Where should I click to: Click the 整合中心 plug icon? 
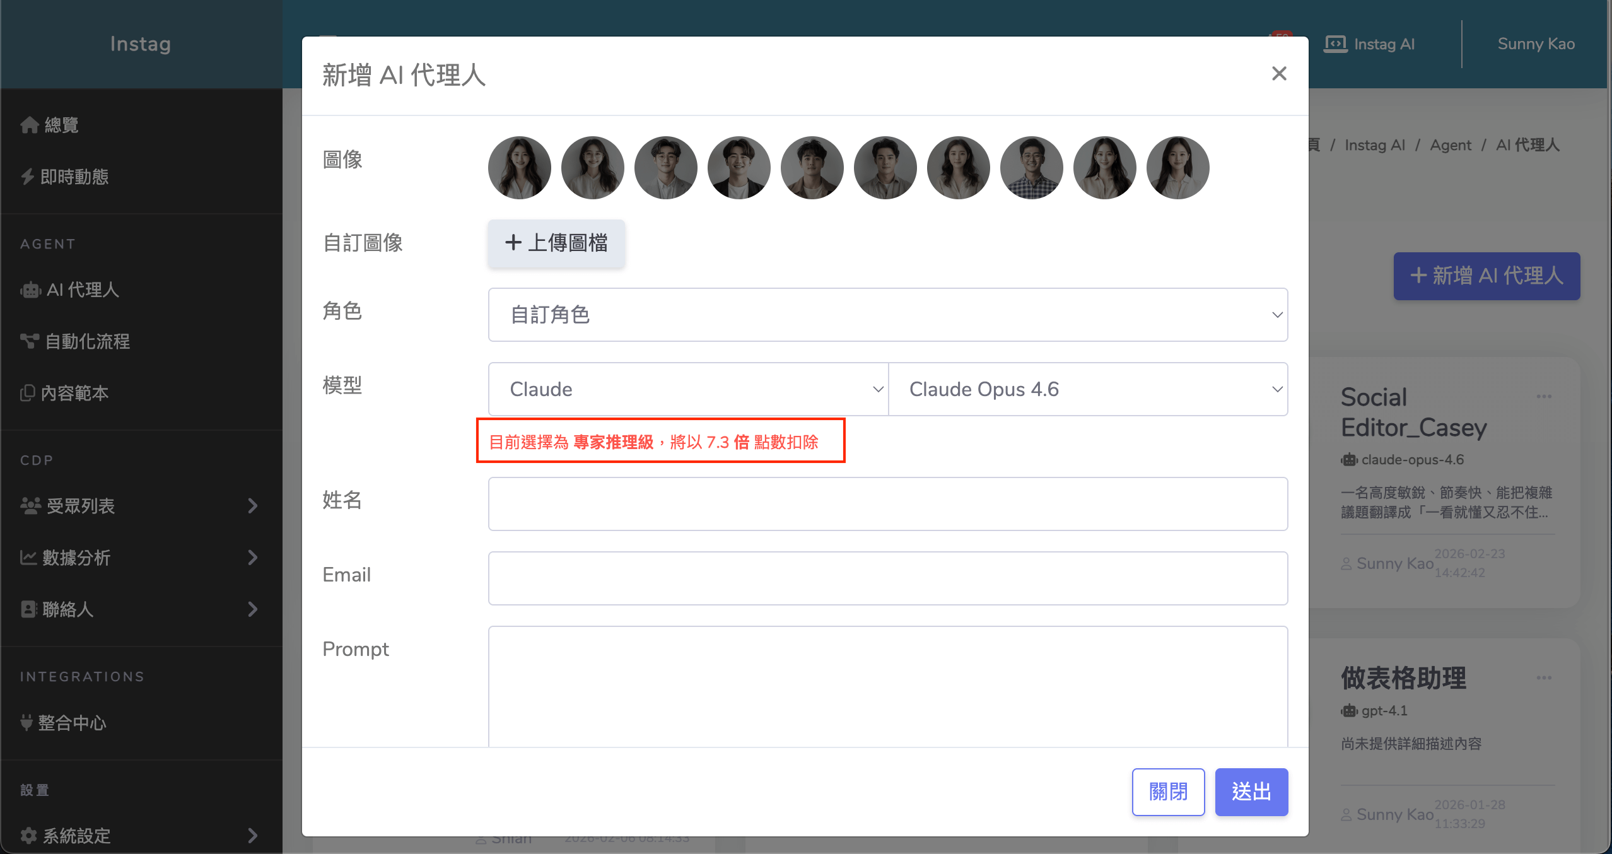26,722
